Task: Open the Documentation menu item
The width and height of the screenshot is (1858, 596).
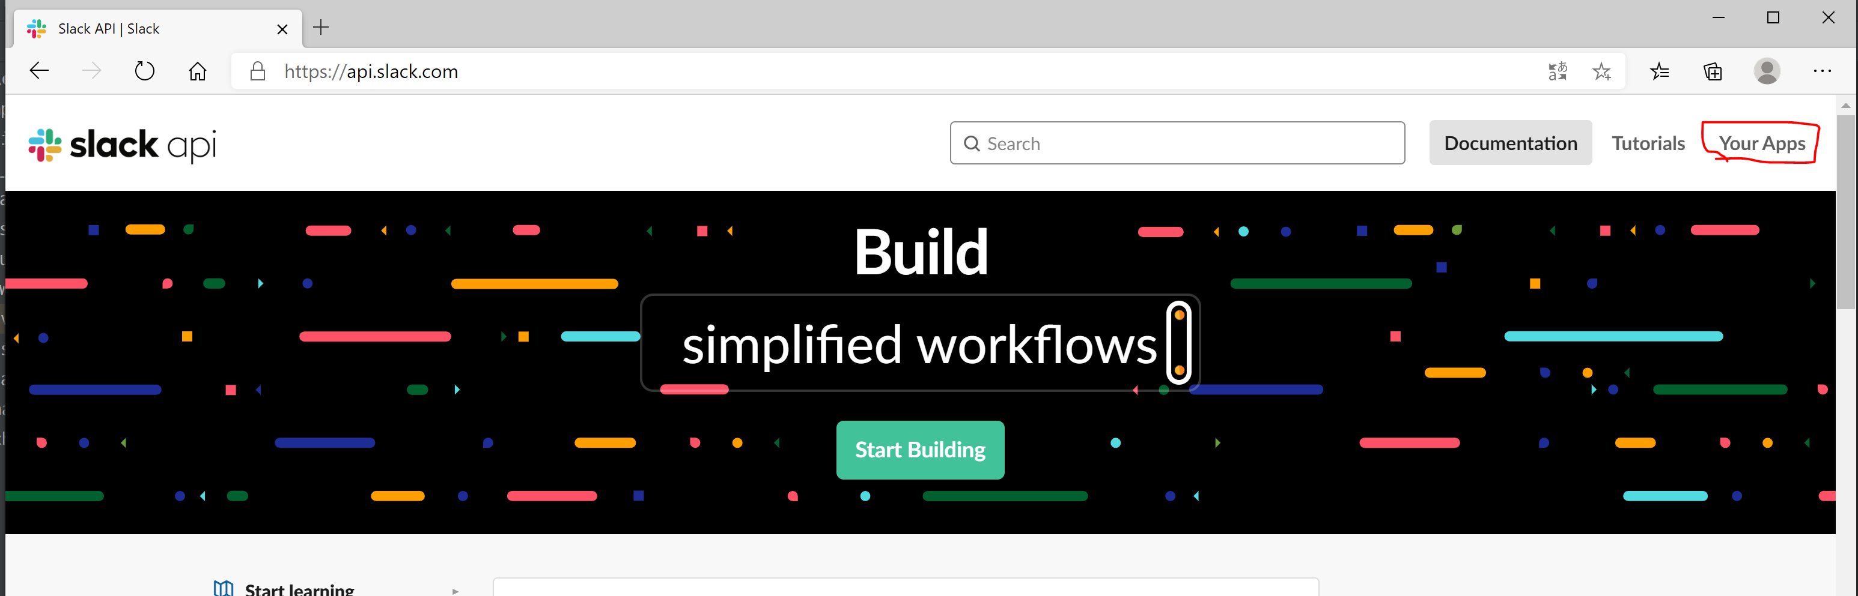Action: point(1510,143)
